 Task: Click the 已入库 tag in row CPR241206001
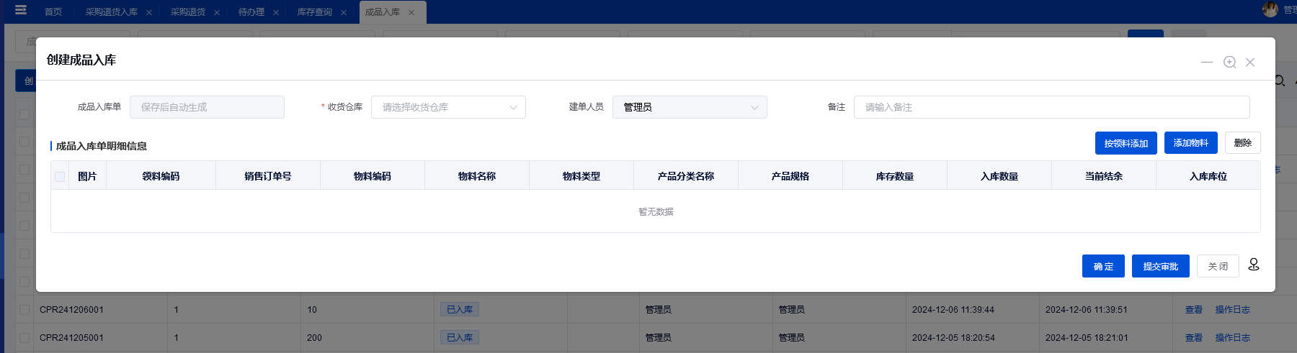click(x=460, y=310)
